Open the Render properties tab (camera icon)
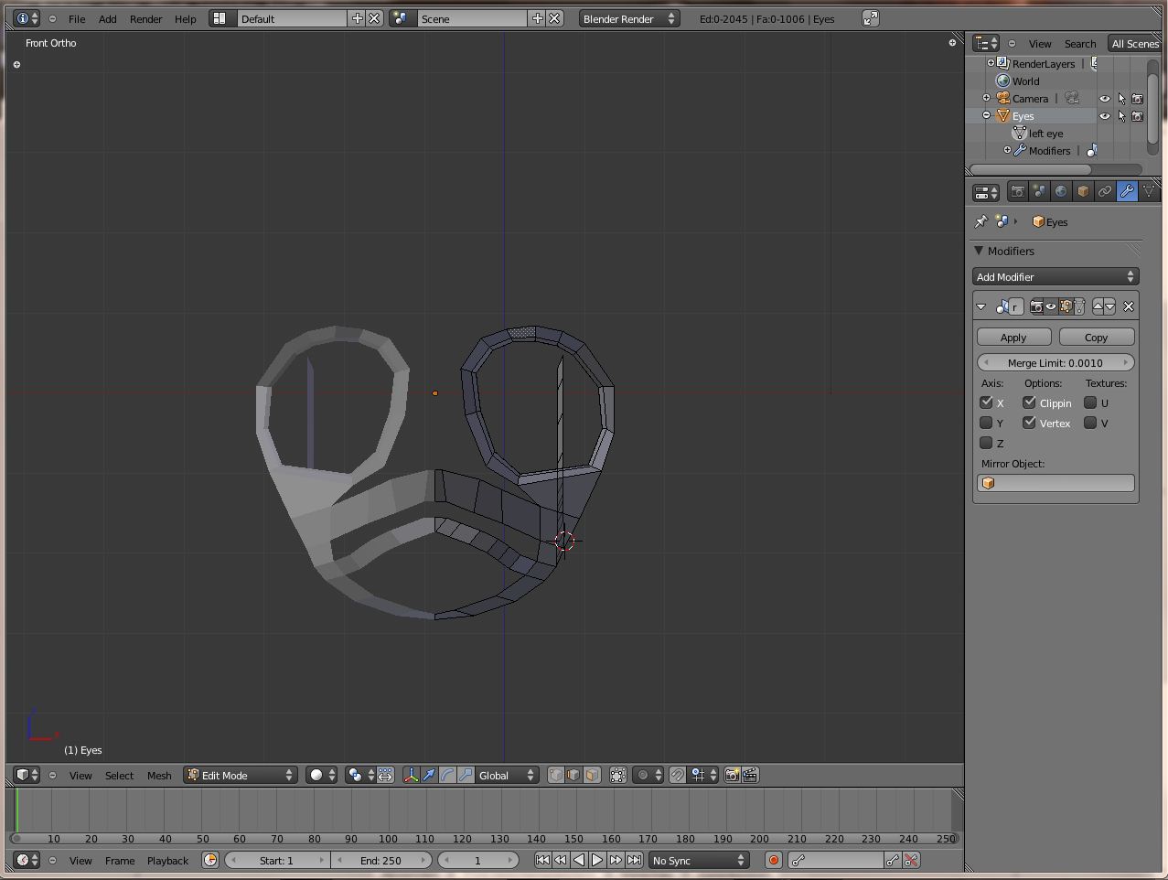The height and width of the screenshot is (880, 1168). 1017,191
